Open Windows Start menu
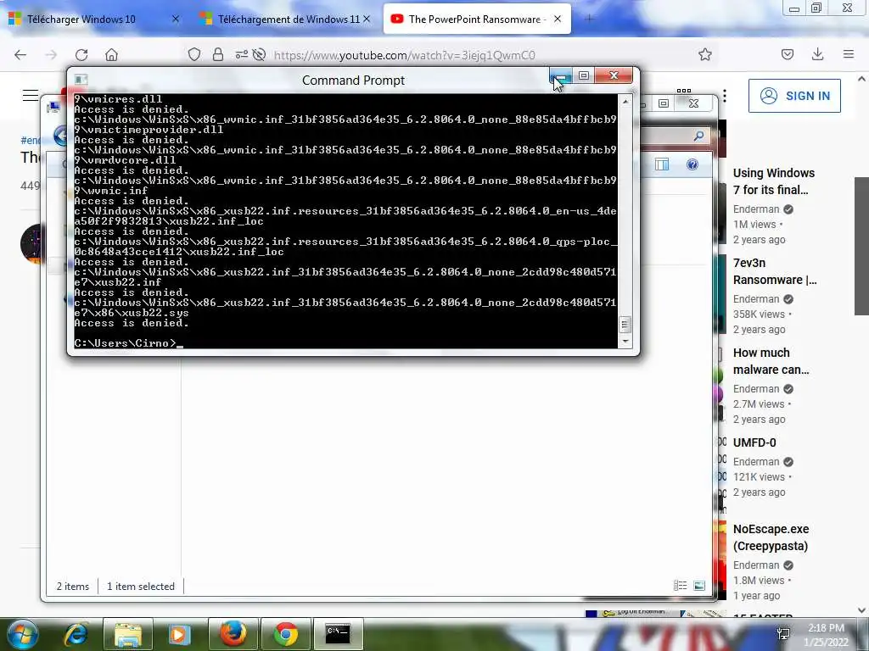This screenshot has height=651, width=869. 21,634
